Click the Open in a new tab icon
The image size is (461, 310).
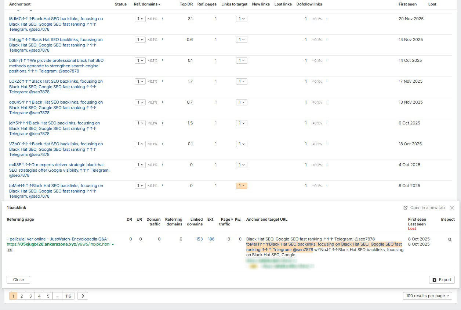pyautogui.click(x=406, y=208)
